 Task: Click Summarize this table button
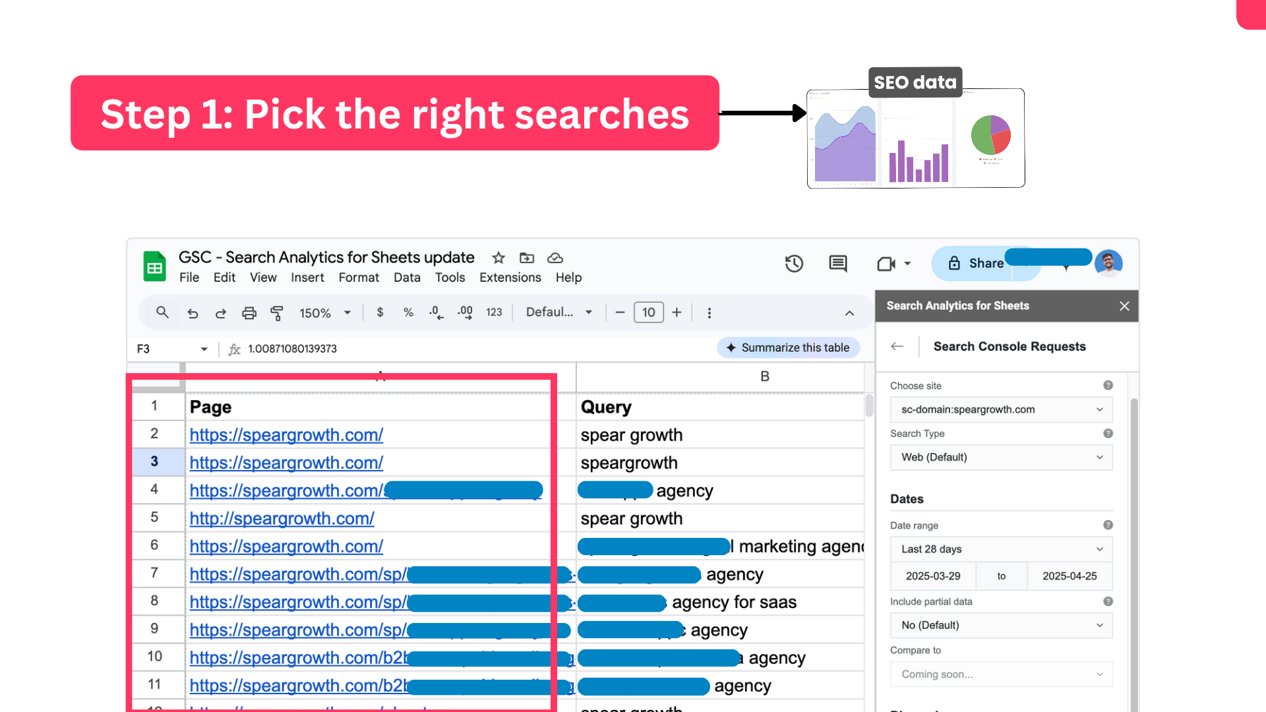(789, 347)
